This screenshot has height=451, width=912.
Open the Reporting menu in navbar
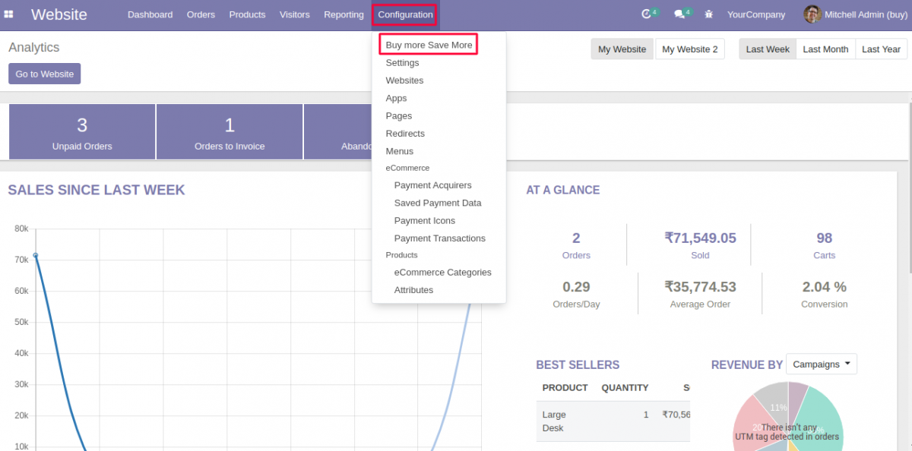(344, 14)
